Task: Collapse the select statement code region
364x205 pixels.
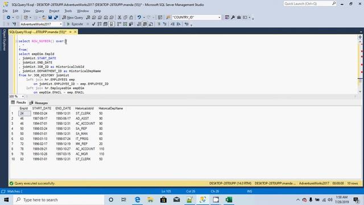Action: (16, 41)
